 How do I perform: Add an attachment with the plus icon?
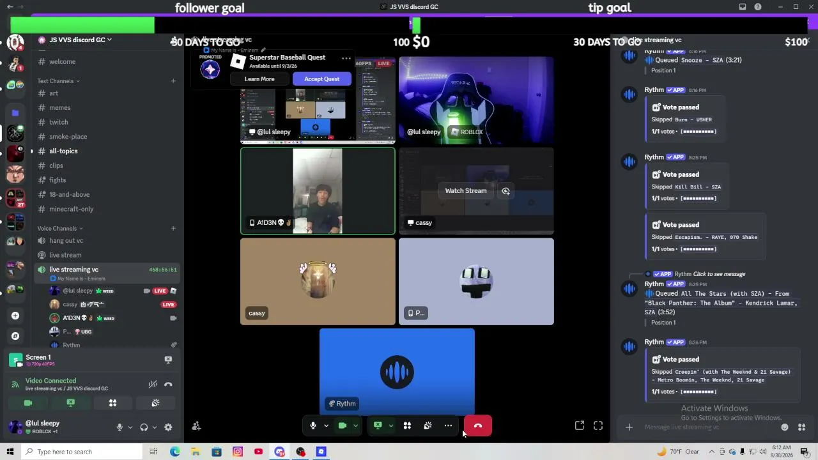[629, 427]
